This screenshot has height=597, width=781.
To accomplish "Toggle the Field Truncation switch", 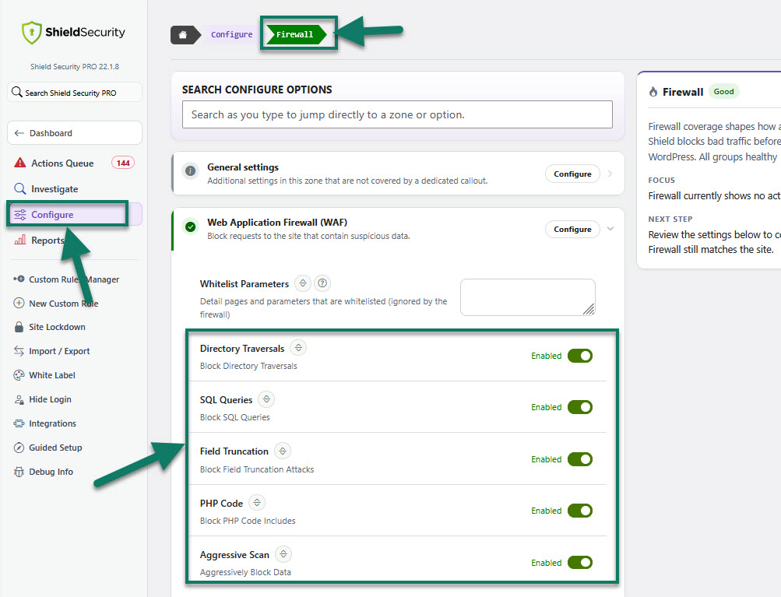I will [580, 458].
